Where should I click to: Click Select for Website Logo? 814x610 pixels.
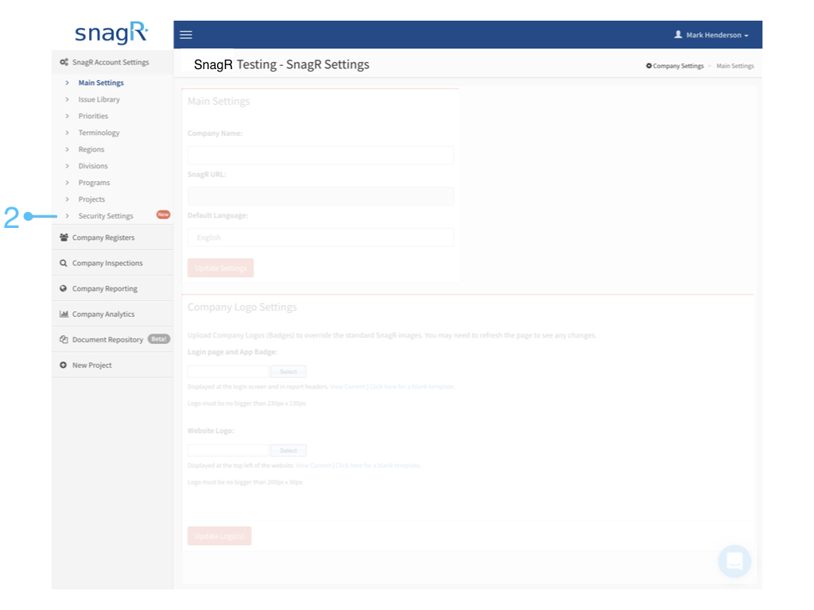point(288,450)
